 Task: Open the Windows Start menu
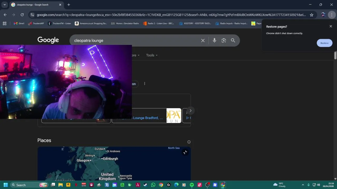(6, 185)
